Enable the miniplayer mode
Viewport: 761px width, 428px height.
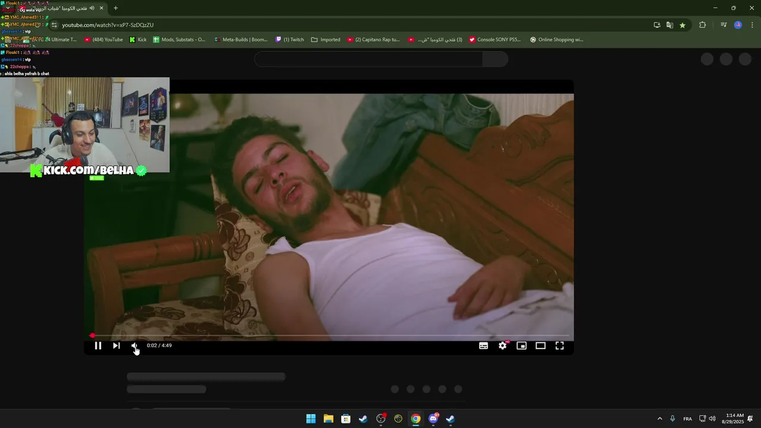tap(521, 345)
